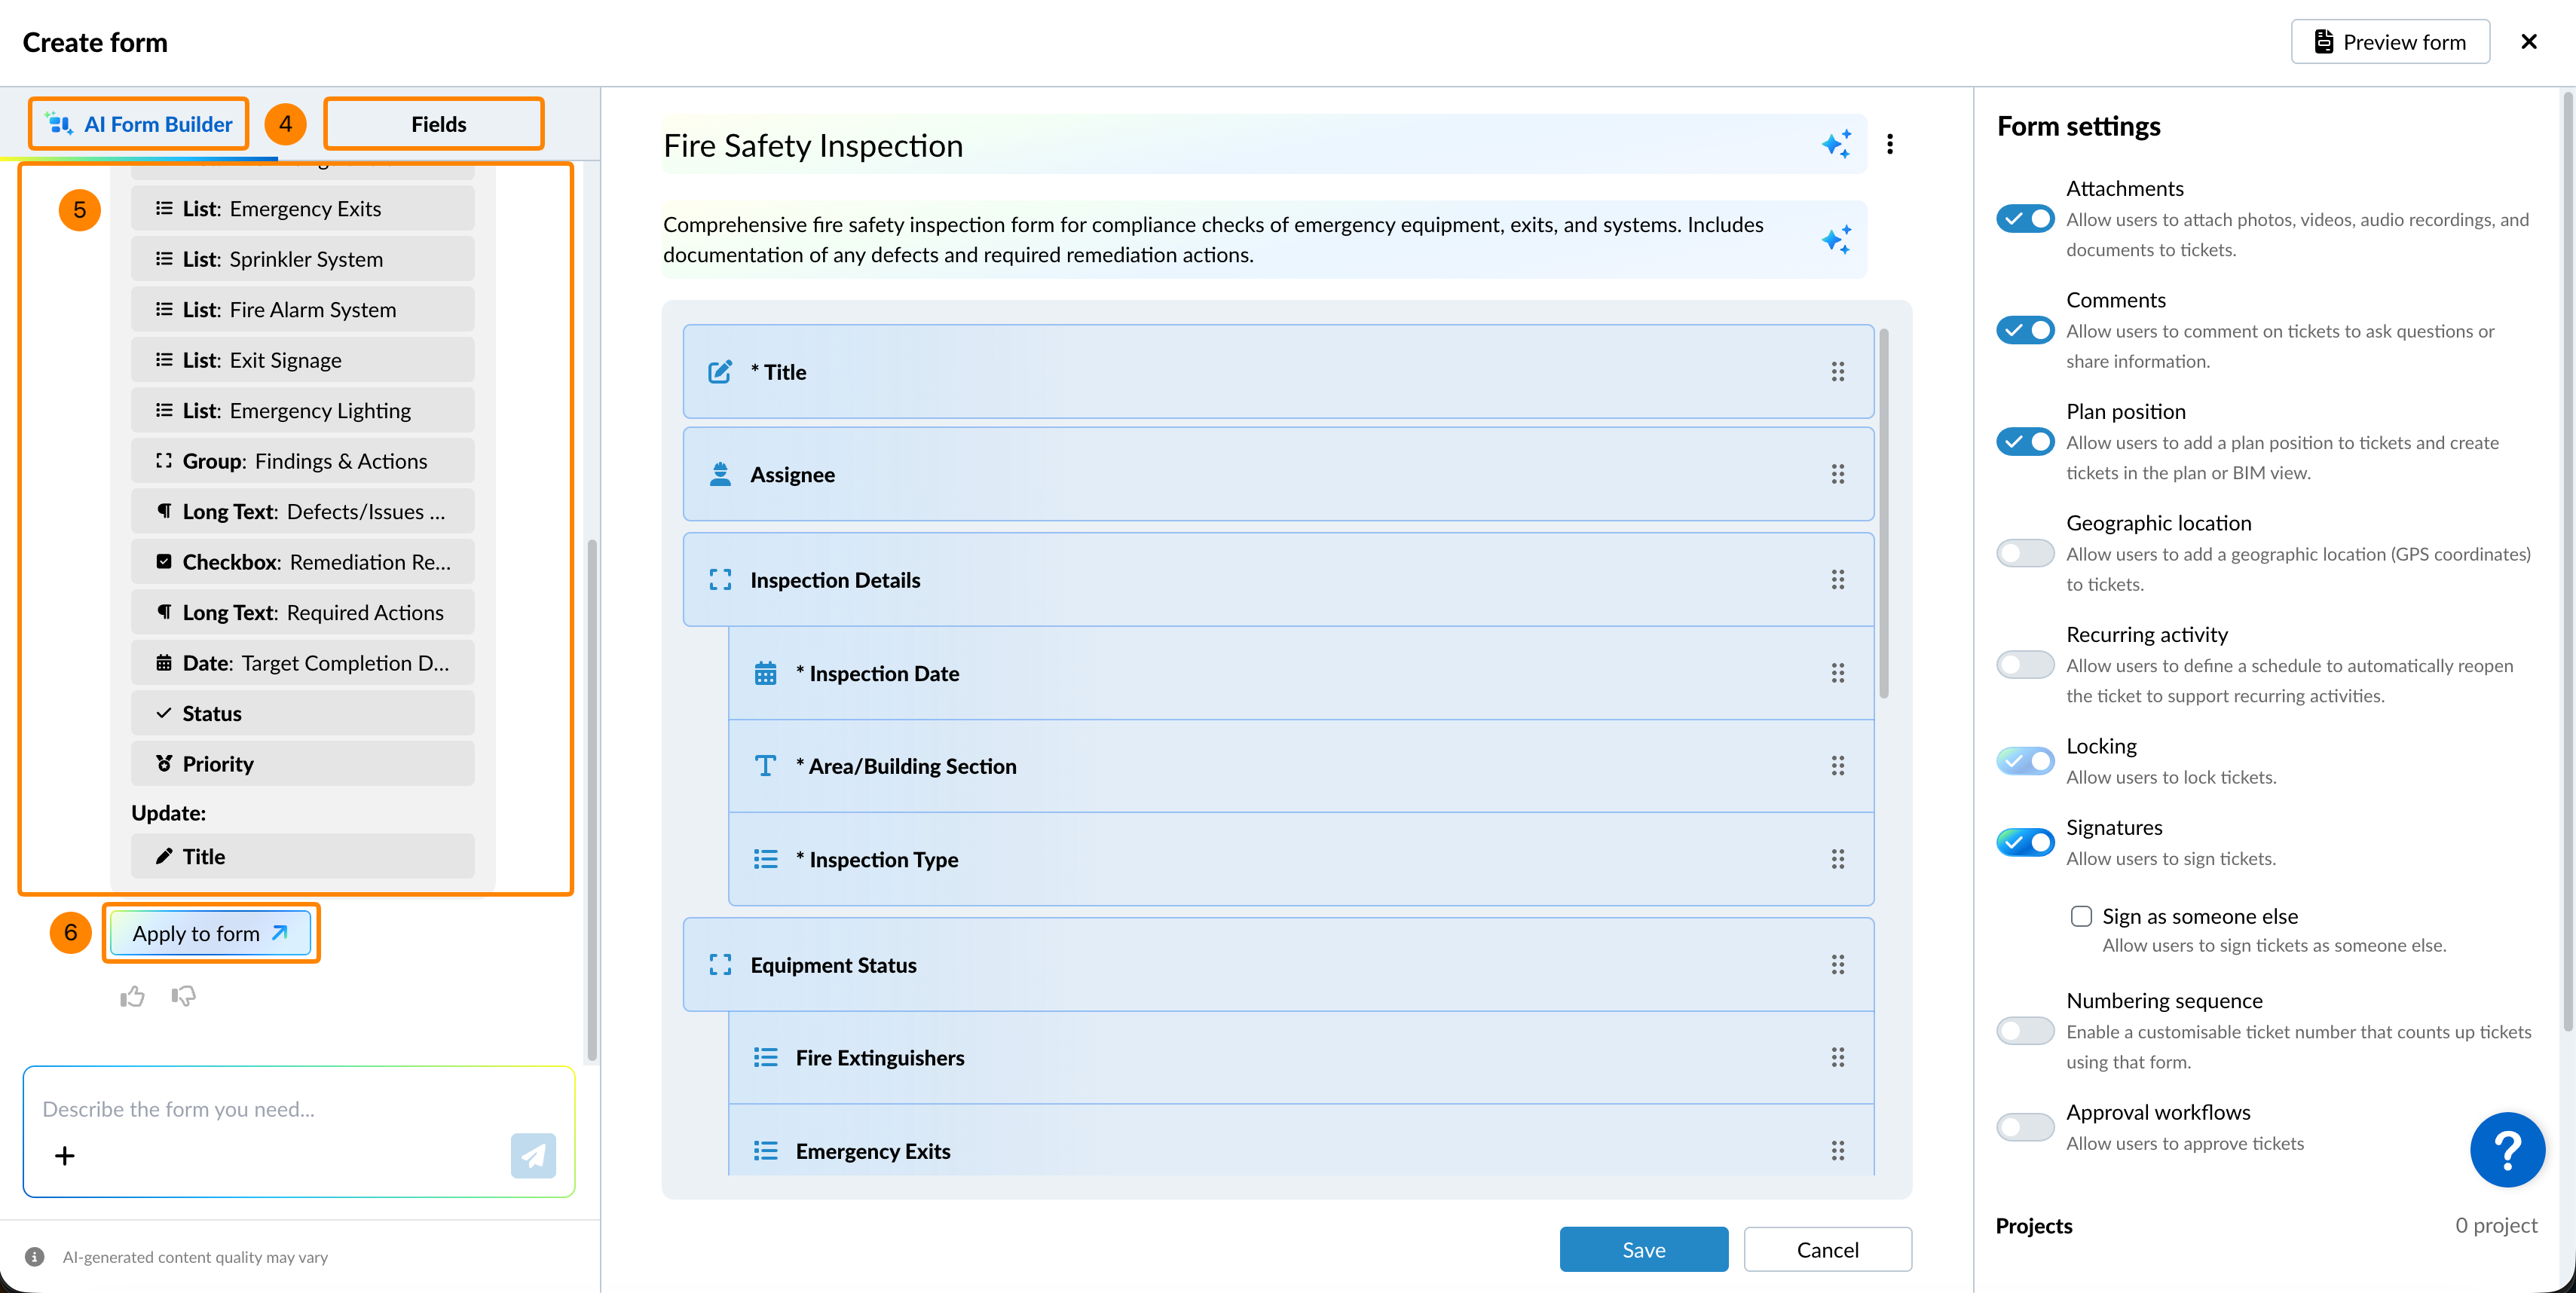Click the thumbs down feedback icon
2576x1293 pixels.
pos(183,996)
